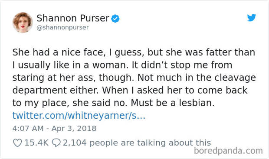Click the Apr 3, 2018 date
This screenshot has height=159, width=269.
tap(74, 129)
